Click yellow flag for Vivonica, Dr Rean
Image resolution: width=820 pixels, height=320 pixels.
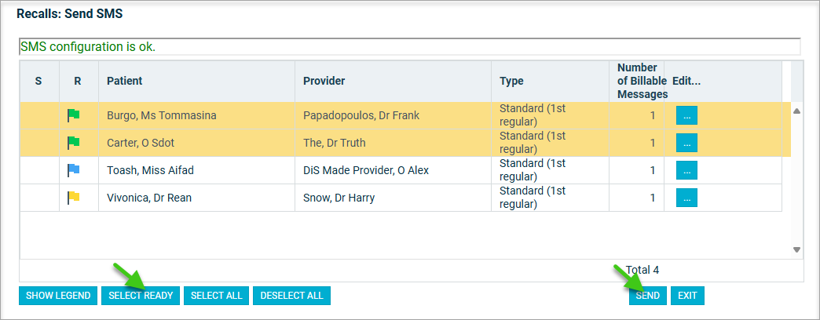pos(73,198)
